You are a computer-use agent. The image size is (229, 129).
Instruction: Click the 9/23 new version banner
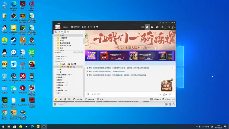130,40
